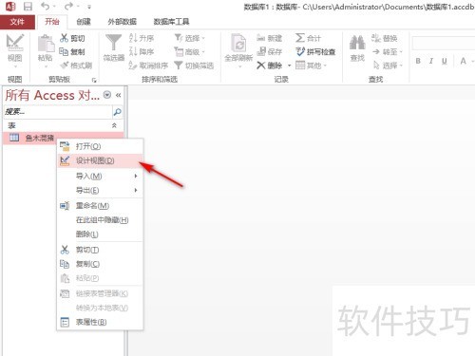Screen dimensions: 475x356
Task: Open the 文件 tab
Action: point(17,22)
